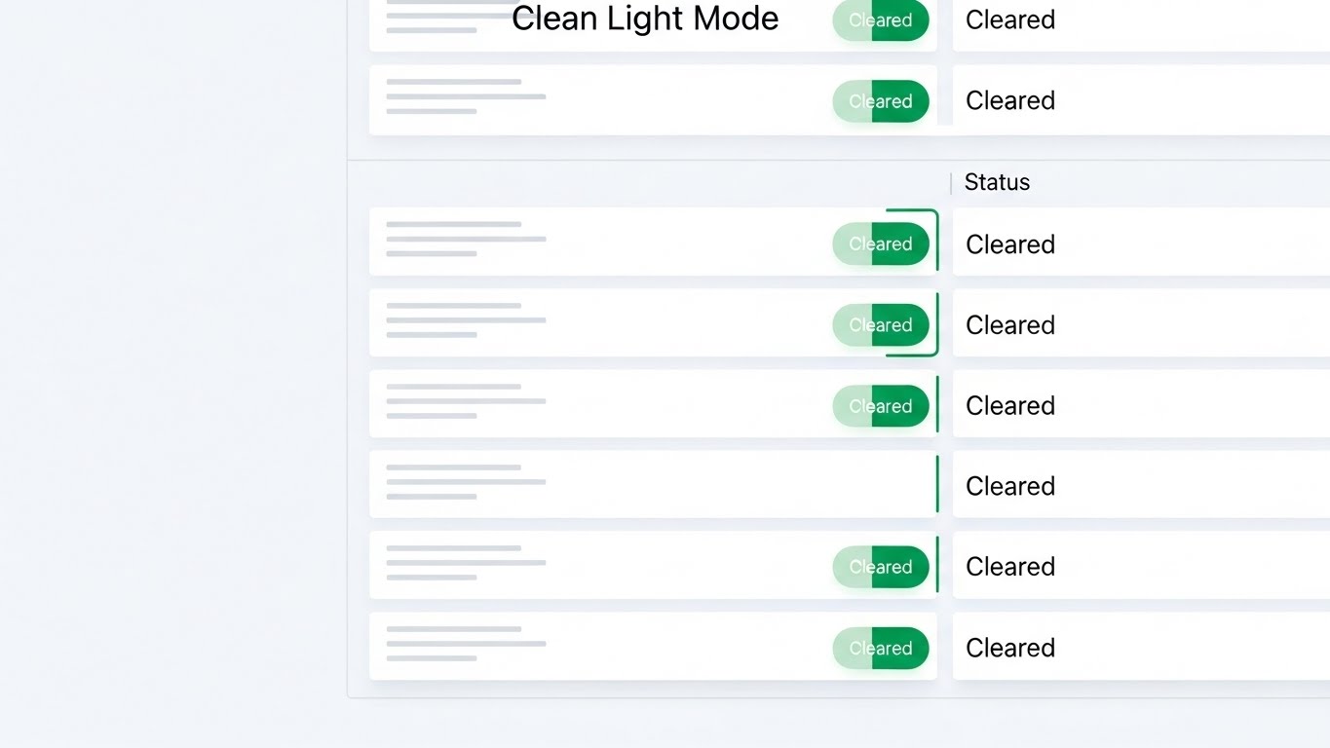Disable the Cleared switch in the bottom row
Image resolution: width=1330 pixels, height=748 pixels.
click(x=880, y=649)
